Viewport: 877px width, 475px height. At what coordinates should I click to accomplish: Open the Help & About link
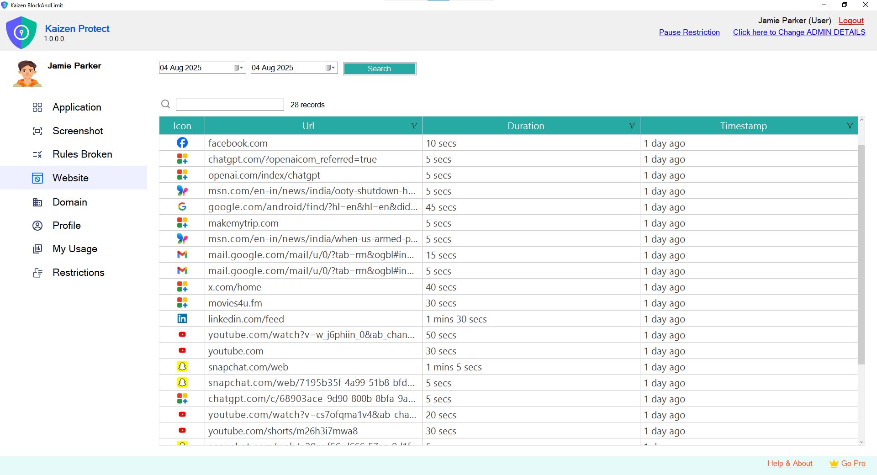(790, 464)
